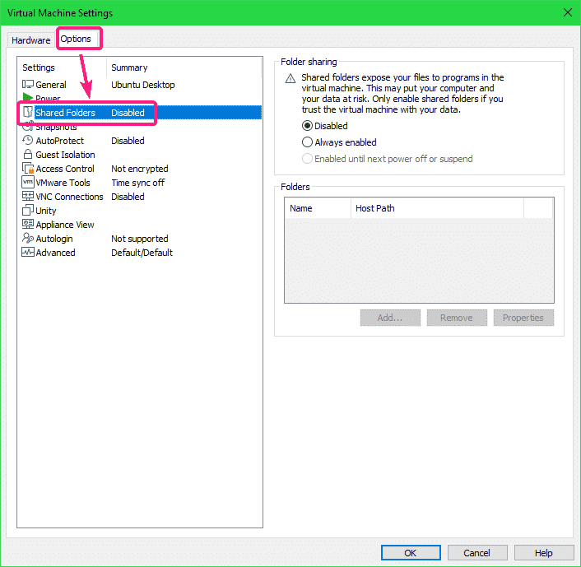
Task: Select the VNC Connections row
Action: (x=141, y=197)
